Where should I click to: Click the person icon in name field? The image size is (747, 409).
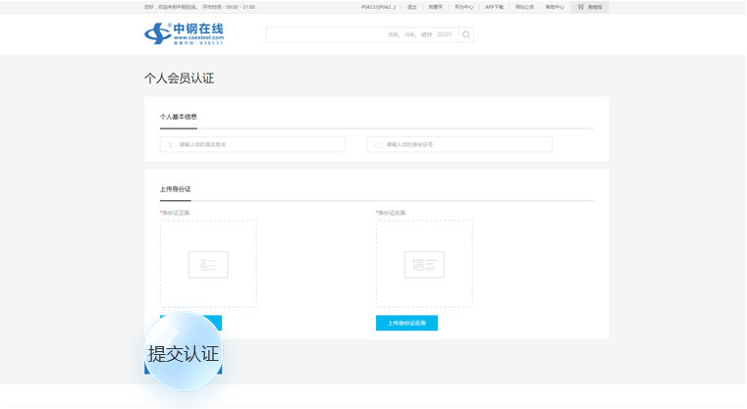(x=171, y=144)
